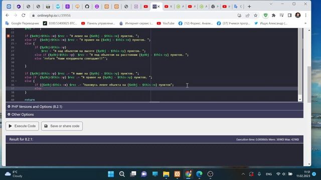Open File Explorer from the taskbar
This screenshot has width=321, height=180.
click(166, 174)
